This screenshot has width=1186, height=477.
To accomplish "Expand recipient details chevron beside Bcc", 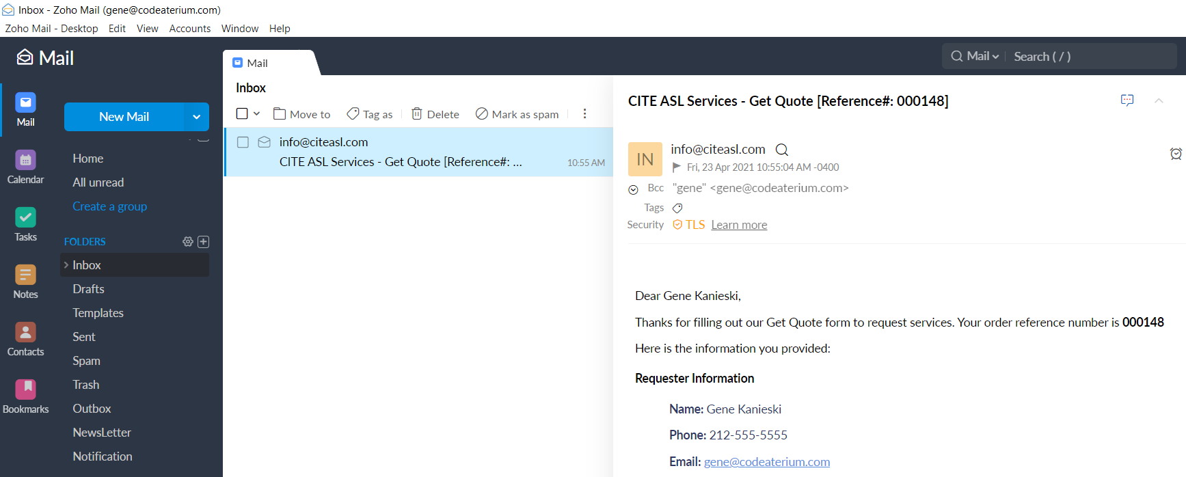I will (x=633, y=190).
